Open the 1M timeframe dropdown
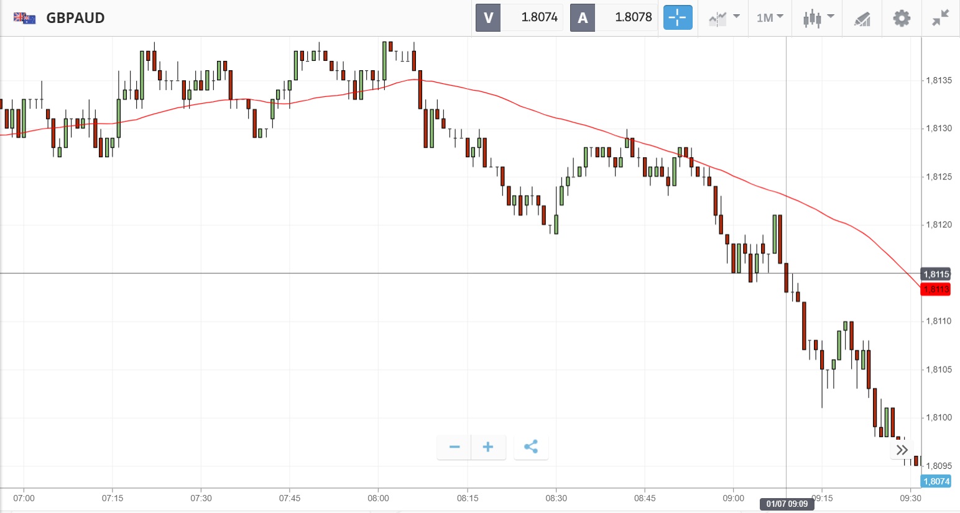 pos(770,18)
